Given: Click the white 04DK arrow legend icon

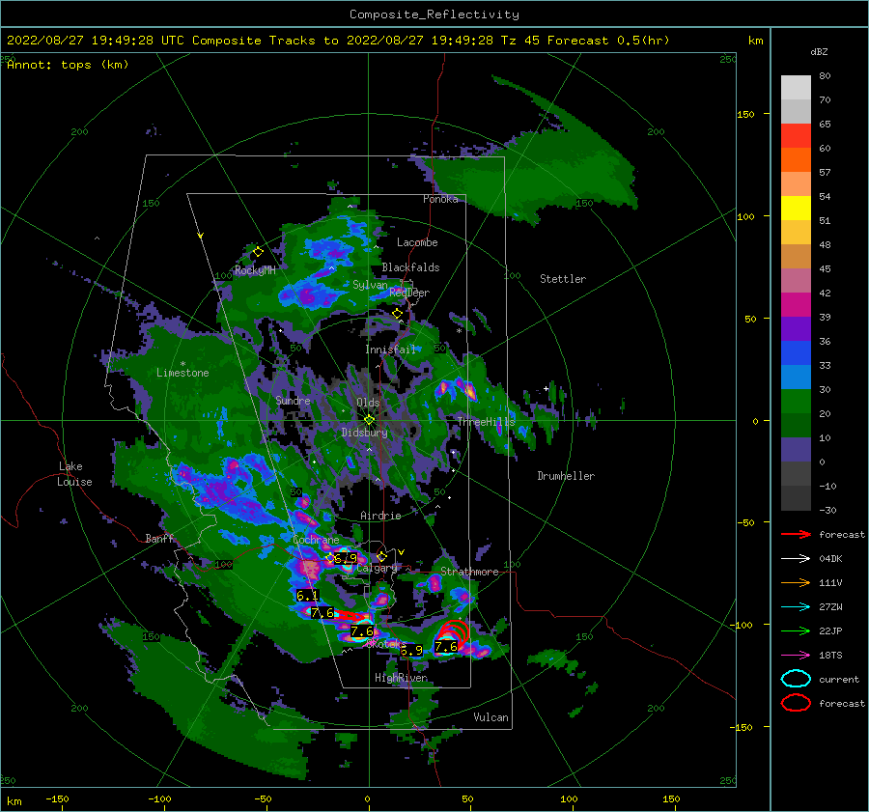Looking at the screenshot, I should click(796, 558).
